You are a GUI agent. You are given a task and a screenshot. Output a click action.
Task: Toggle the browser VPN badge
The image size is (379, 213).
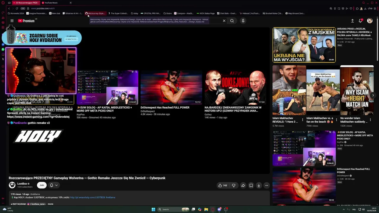pos(23,8)
